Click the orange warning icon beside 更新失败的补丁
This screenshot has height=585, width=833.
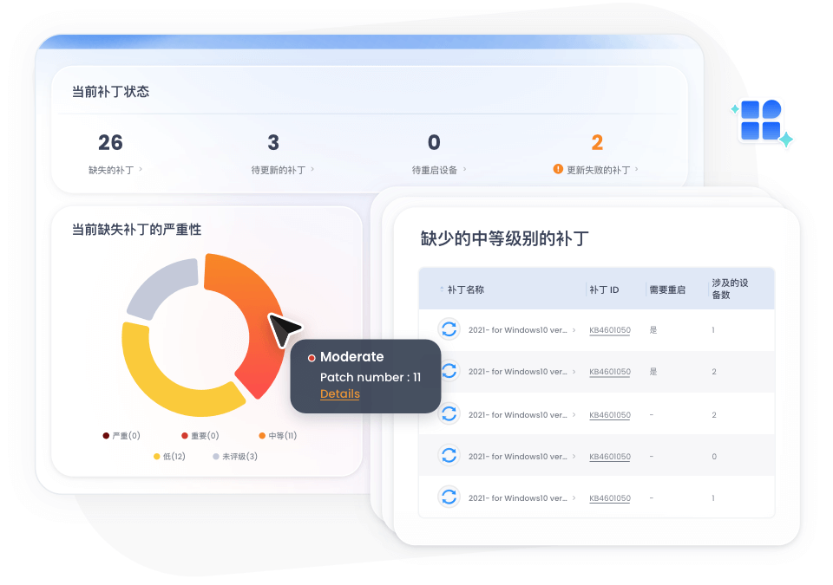[558, 169]
